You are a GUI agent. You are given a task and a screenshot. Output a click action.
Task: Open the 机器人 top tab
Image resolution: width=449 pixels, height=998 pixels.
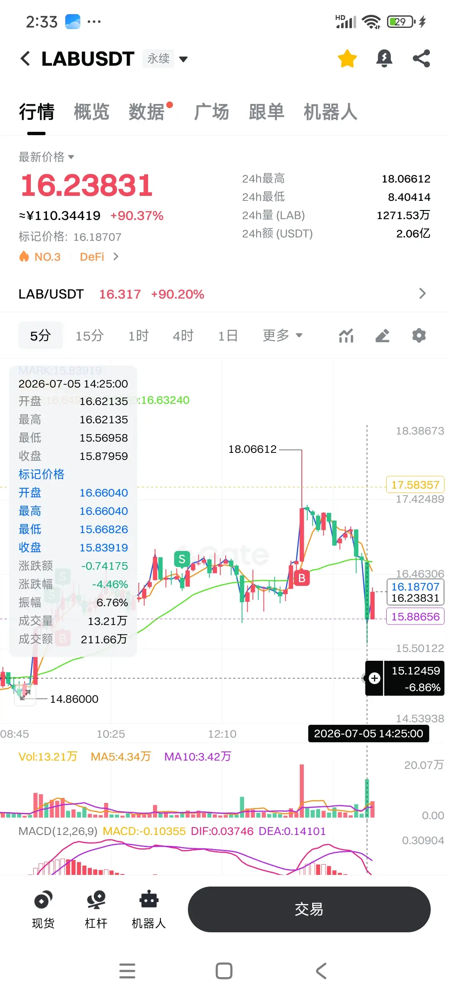[x=331, y=112]
